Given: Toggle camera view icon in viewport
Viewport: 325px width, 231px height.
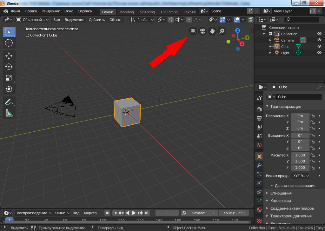Looking at the screenshot, I should [x=202, y=31].
